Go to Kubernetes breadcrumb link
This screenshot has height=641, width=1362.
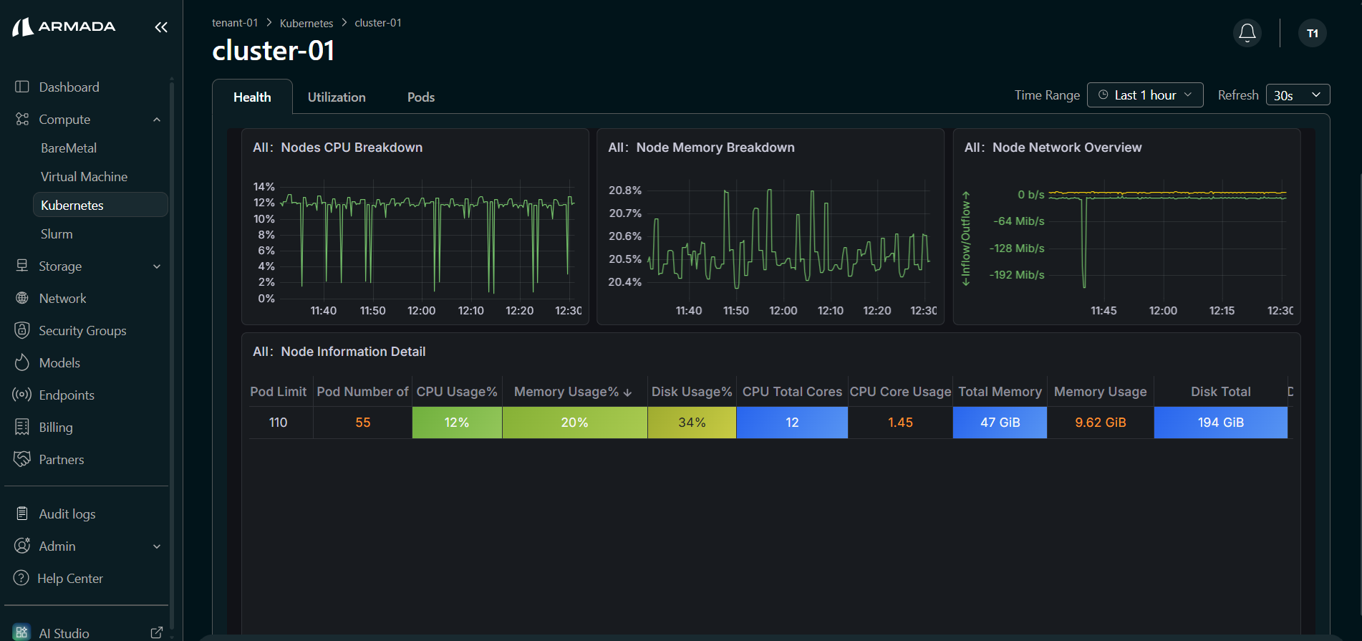[306, 23]
